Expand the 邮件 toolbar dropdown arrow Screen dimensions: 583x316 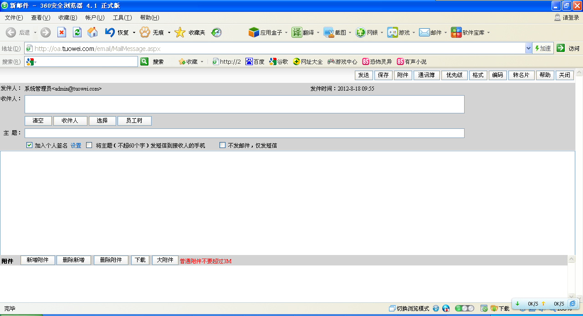click(446, 33)
